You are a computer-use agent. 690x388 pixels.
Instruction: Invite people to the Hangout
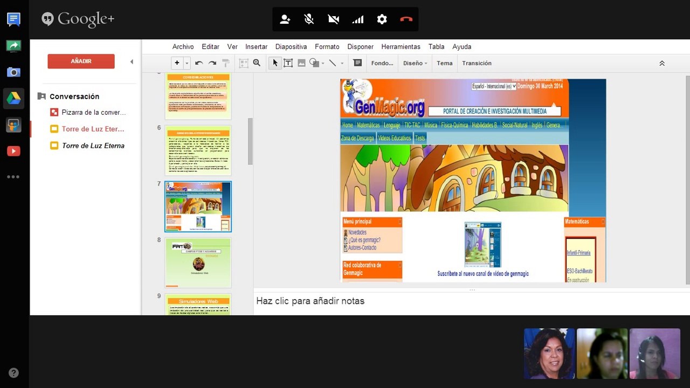(285, 19)
